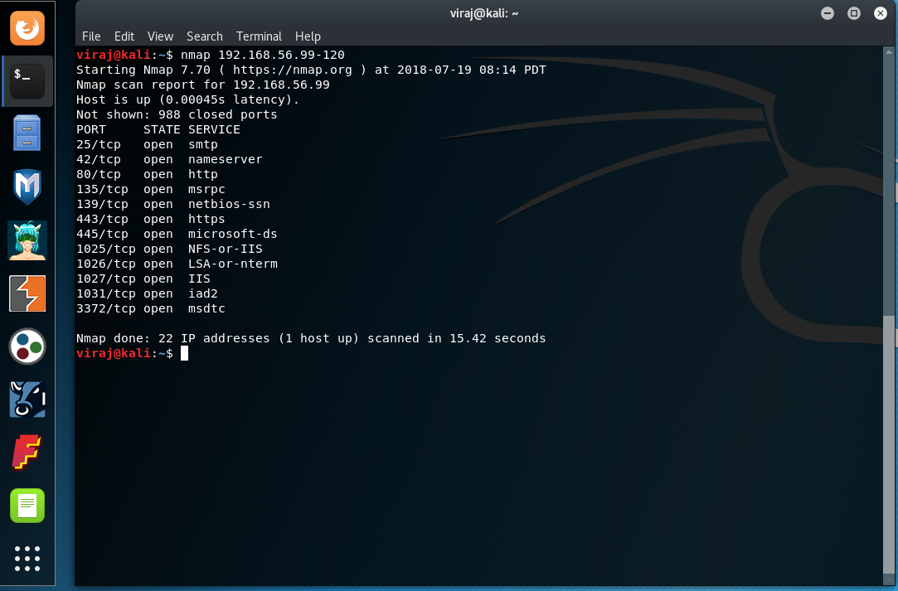Click the '3372/tcp open msdtc' line
The height and width of the screenshot is (591, 898).
pos(151,308)
